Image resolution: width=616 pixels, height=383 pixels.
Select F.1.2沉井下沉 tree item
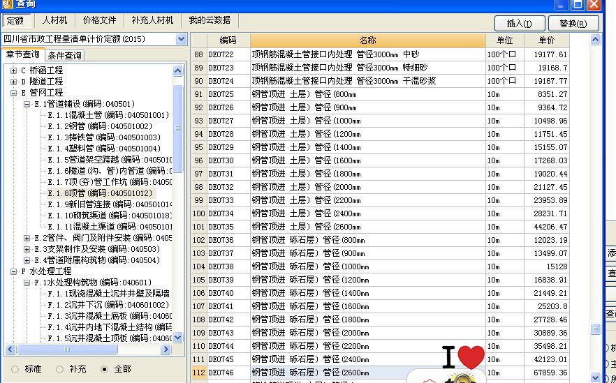(x=108, y=305)
